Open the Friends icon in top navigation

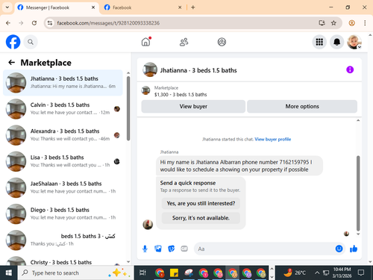pos(184,42)
